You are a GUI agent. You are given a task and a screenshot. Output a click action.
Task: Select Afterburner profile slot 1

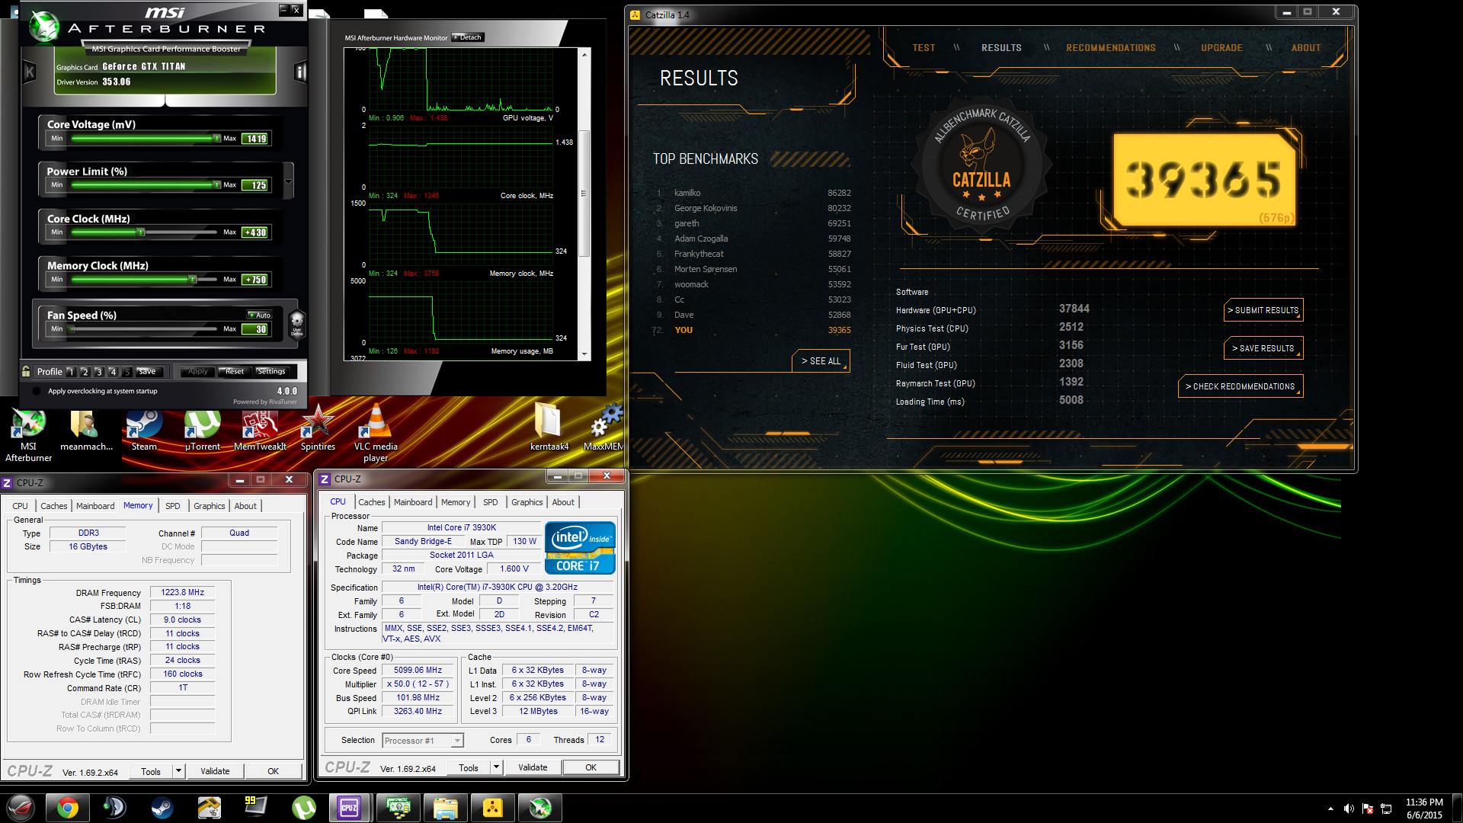(71, 372)
